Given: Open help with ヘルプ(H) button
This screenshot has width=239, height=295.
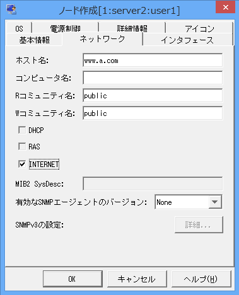Looking at the screenshot, I should [x=201, y=279].
